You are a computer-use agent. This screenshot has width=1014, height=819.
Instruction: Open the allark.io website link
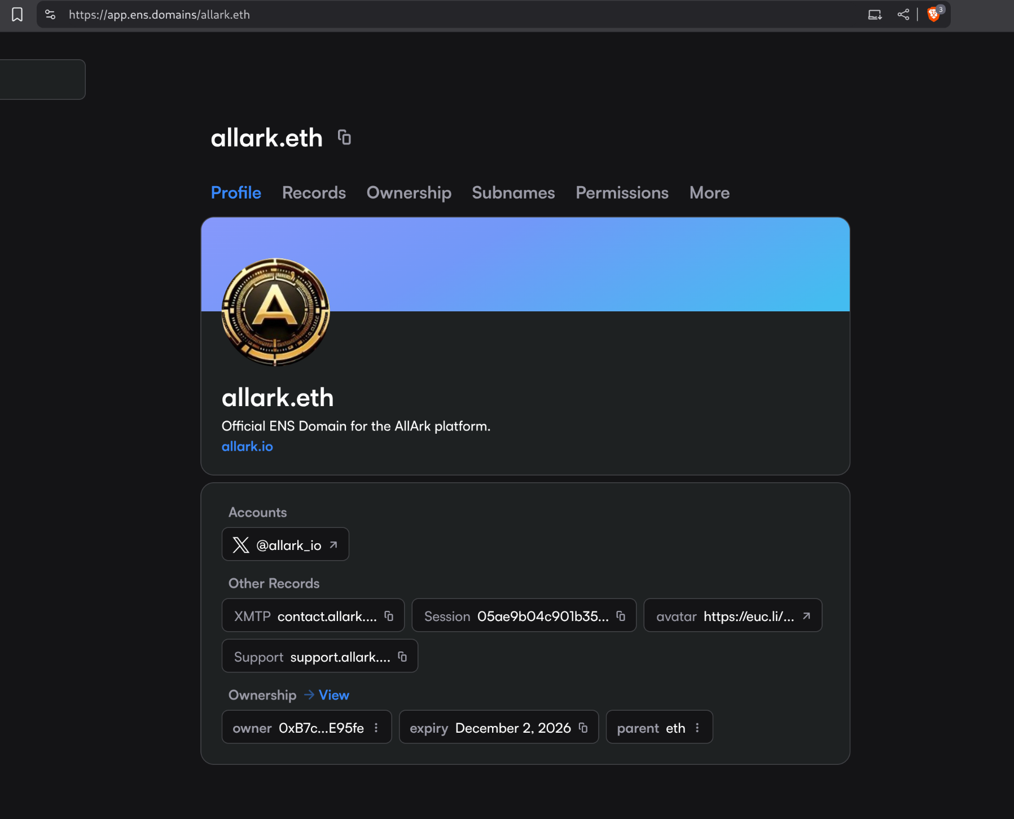click(x=247, y=446)
